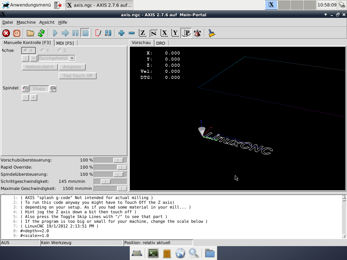Open web browser globe in dock
Screen dimensions: 347x260
[180, 253]
